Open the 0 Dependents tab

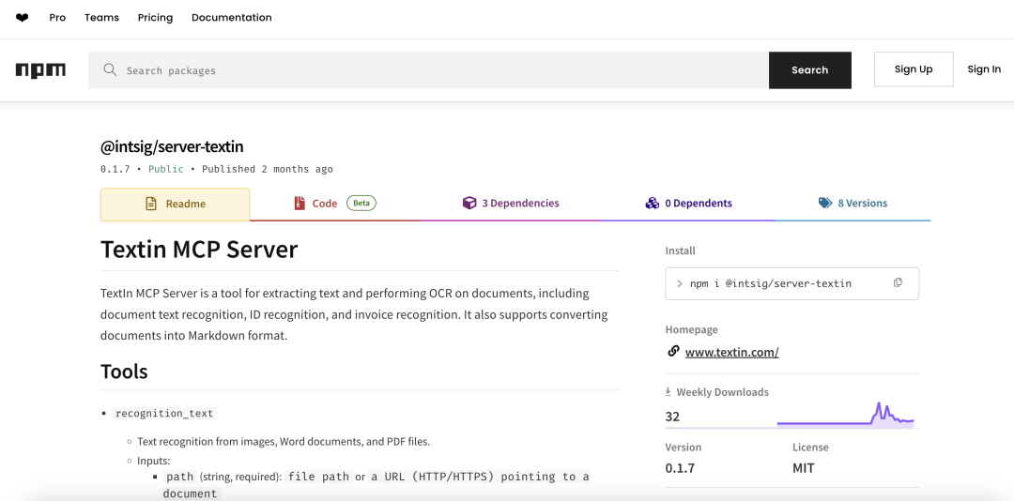(x=689, y=204)
